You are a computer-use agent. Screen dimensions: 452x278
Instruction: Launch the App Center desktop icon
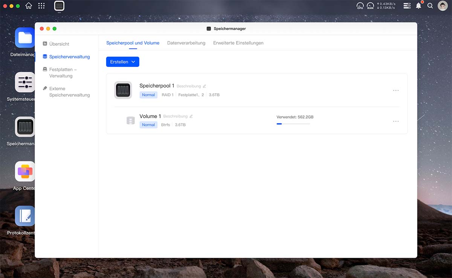tap(25, 172)
